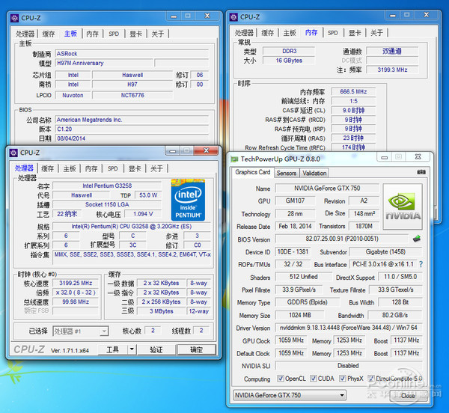Open the GPU selection dropdown GTX 750
Screen dimensions: 449x413
tap(290, 395)
